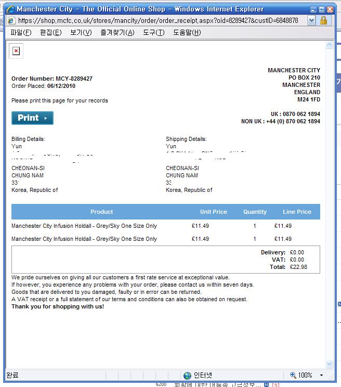Click 'Thank you for shopping with us!' text

[58, 306]
